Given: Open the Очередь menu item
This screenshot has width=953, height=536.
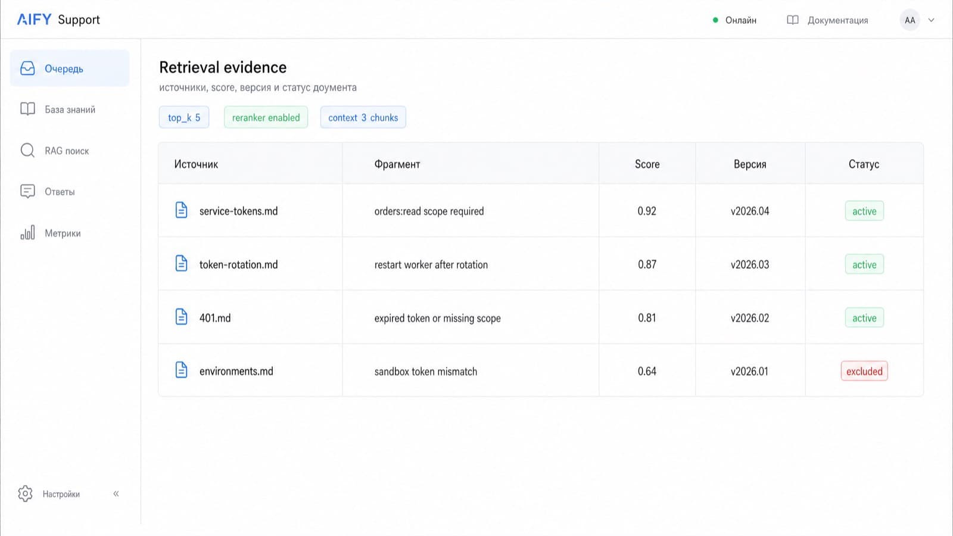Looking at the screenshot, I should (70, 68).
